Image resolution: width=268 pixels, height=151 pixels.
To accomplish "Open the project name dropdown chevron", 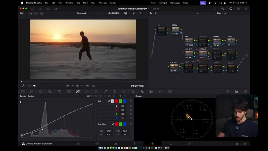I will [149, 9].
